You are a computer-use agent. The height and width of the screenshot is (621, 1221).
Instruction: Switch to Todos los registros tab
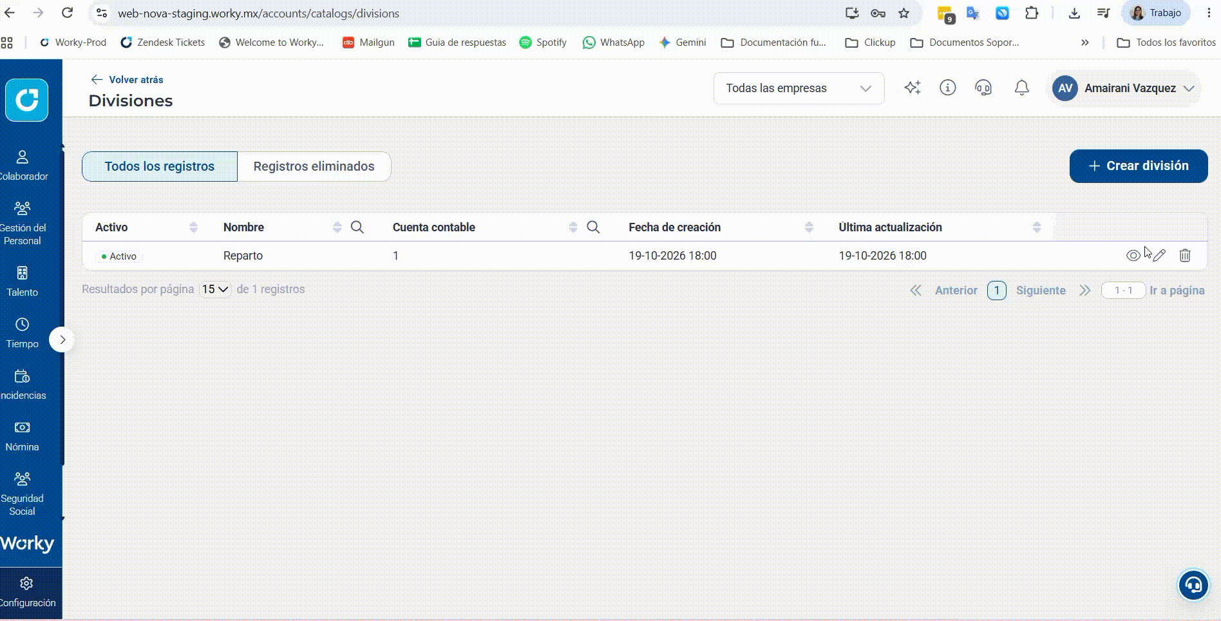tap(160, 166)
